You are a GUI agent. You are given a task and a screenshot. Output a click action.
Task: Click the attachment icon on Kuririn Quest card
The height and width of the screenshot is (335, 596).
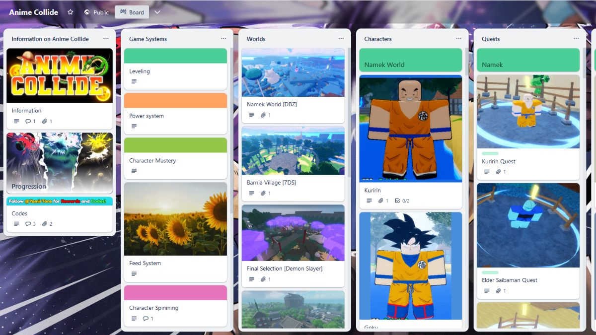tap(498, 172)
